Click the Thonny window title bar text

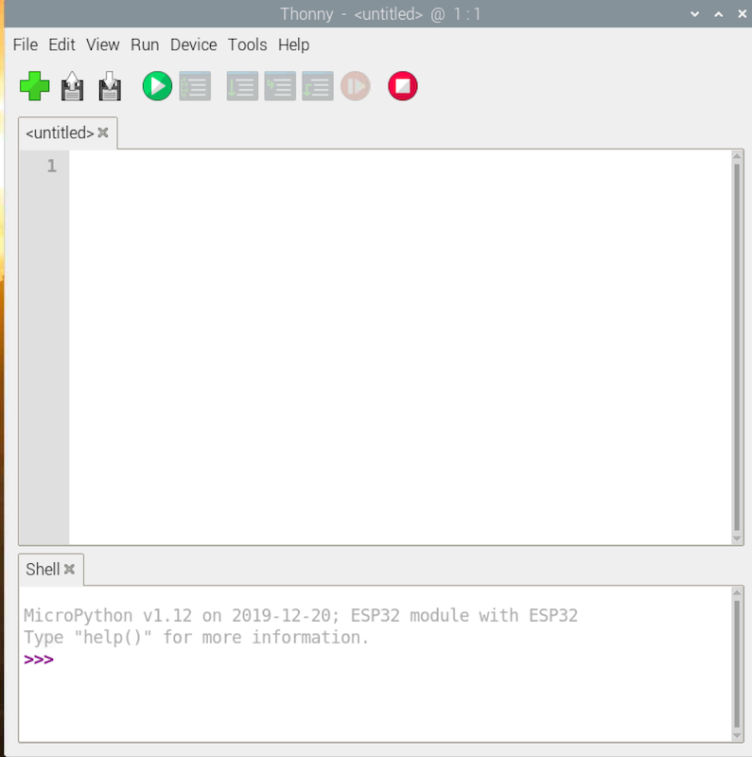coord(380,14)
